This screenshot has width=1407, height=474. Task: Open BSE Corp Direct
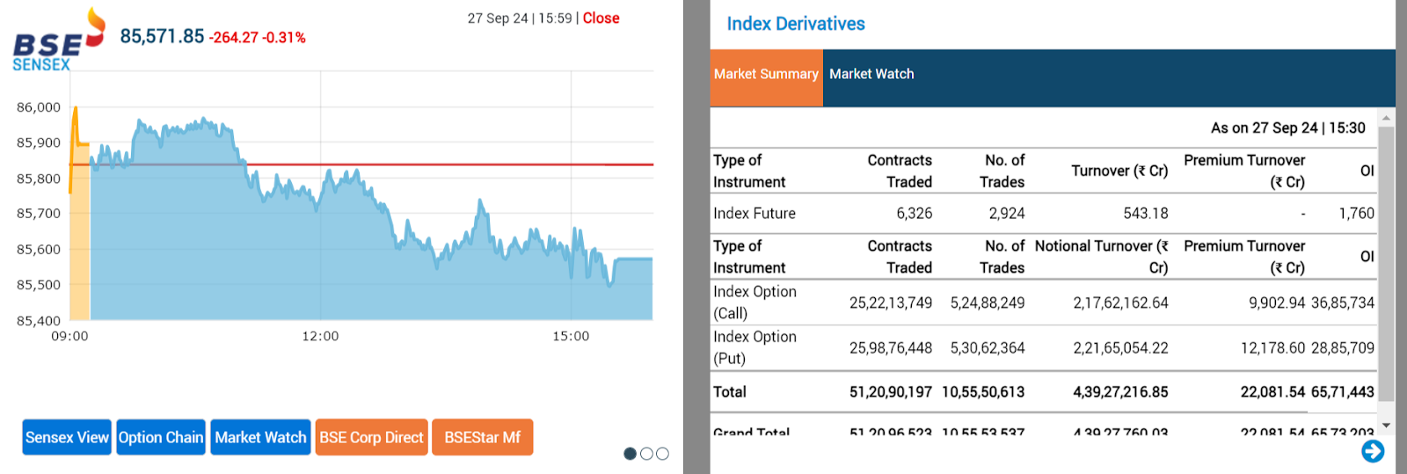tap(371, 437)
